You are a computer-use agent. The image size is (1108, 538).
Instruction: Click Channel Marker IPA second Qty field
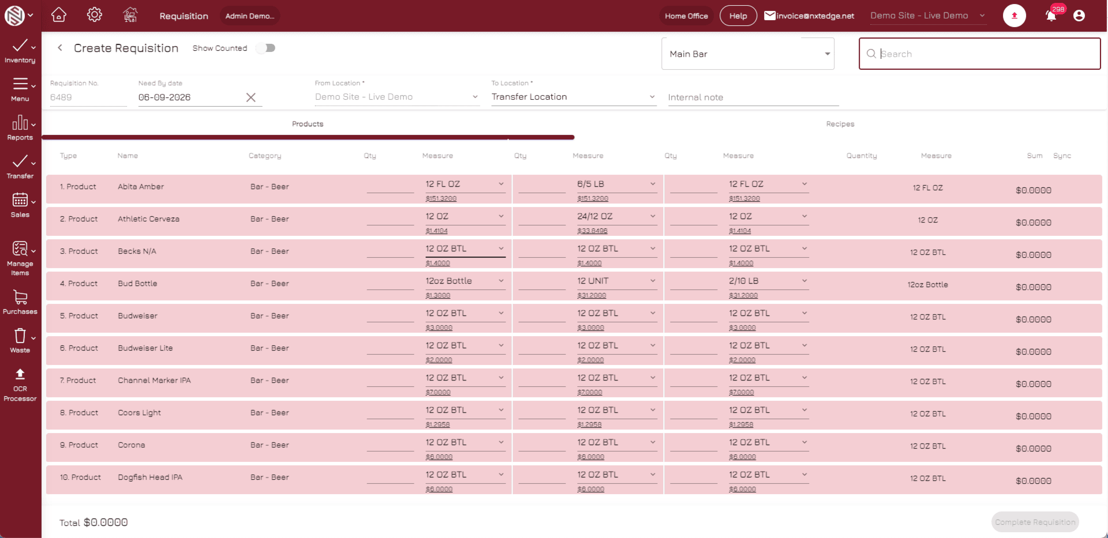(542, 379)
